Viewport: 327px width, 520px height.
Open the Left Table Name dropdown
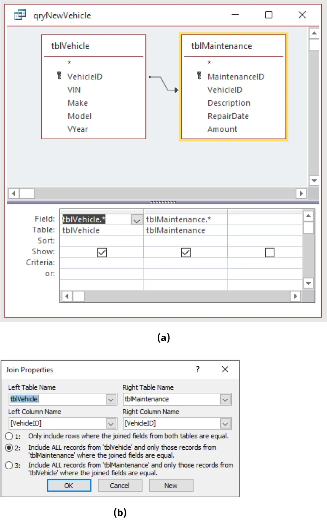tap(111, 399)
